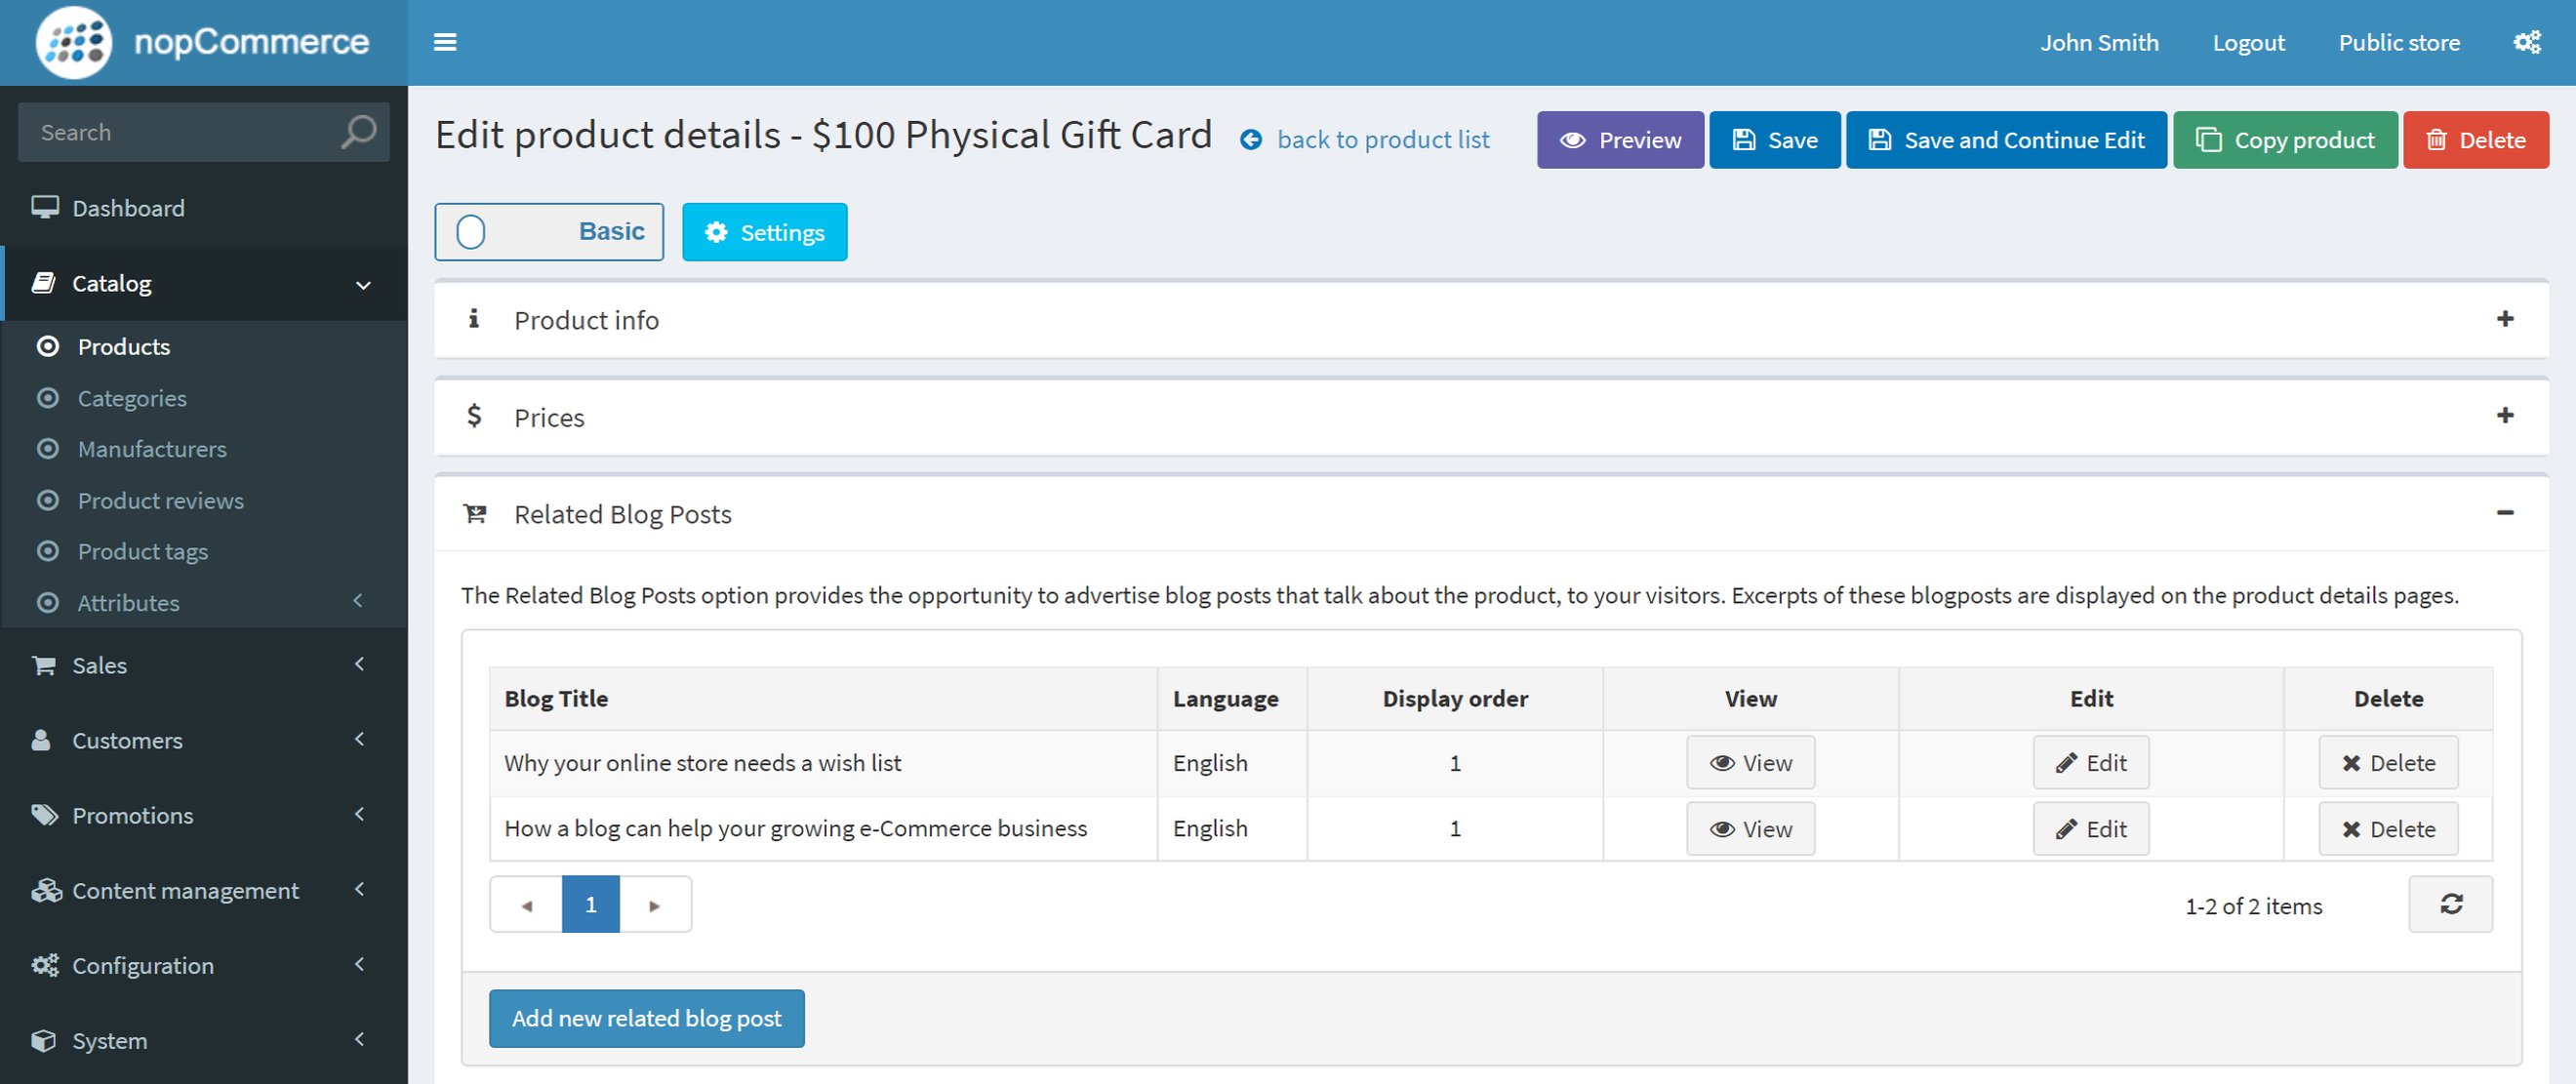2576x1084 pixels.
Task: Click the Promotions tag icon
Action: [43, 814]
